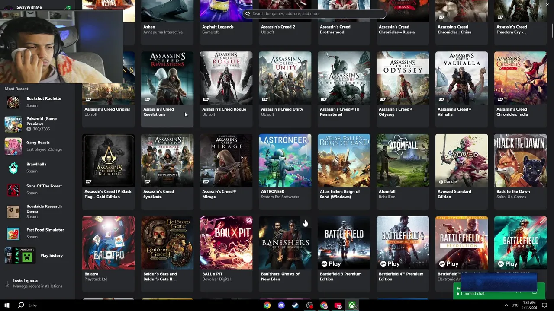
Task: Open the Windows notification center
Action: click(544, 305)
